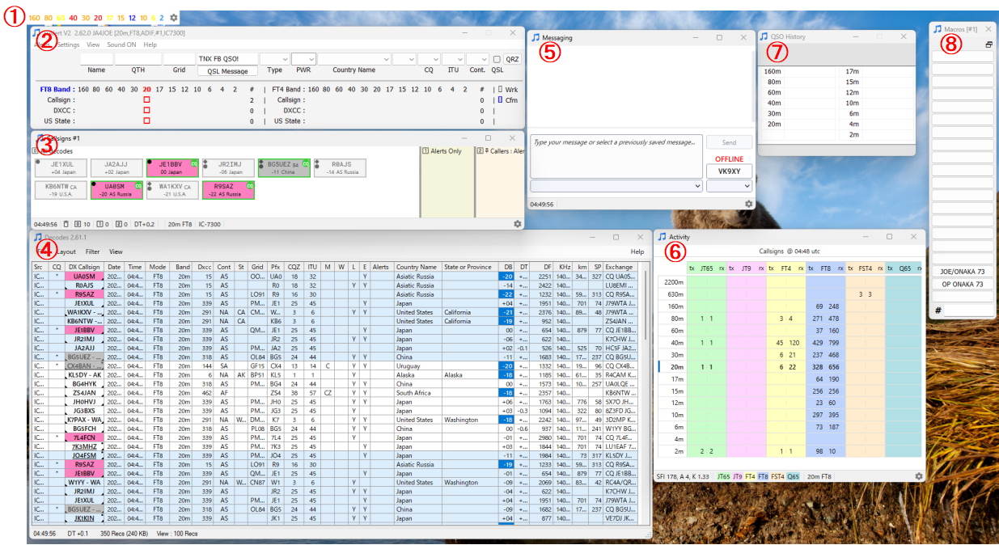Click red Callsign indicator square under 20
Screen dimensions: 999x545
click(x=147, y=100)
